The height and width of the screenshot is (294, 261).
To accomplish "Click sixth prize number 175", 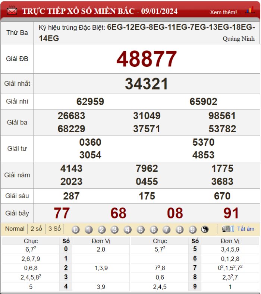I will (147, 196).
